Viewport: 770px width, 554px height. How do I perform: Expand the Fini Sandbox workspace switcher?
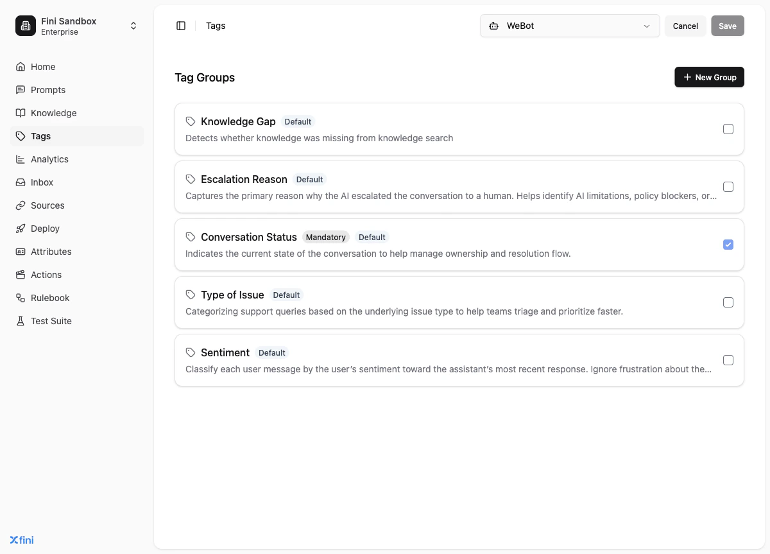[133, 25]
